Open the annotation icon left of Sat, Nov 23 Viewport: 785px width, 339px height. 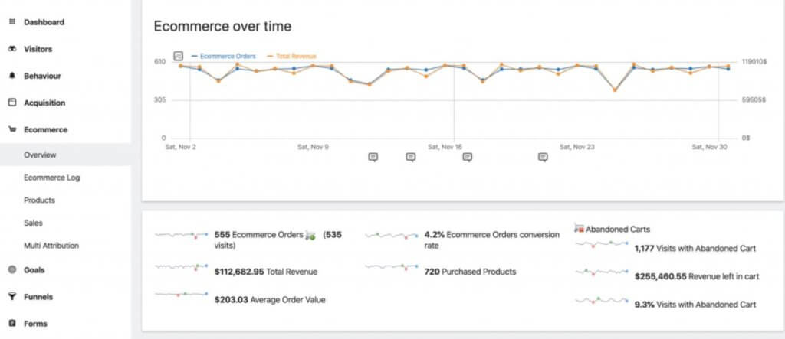[x=543, y=157]
